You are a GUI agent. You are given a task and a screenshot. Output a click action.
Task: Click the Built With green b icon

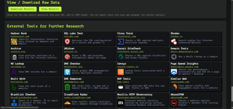14,87
